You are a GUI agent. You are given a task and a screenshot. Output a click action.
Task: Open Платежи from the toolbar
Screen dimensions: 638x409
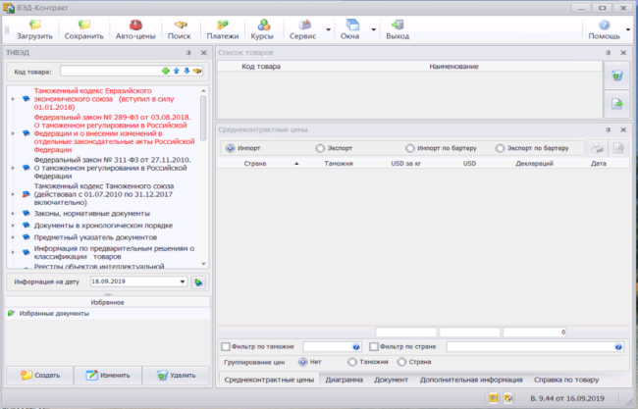point(221,28)
